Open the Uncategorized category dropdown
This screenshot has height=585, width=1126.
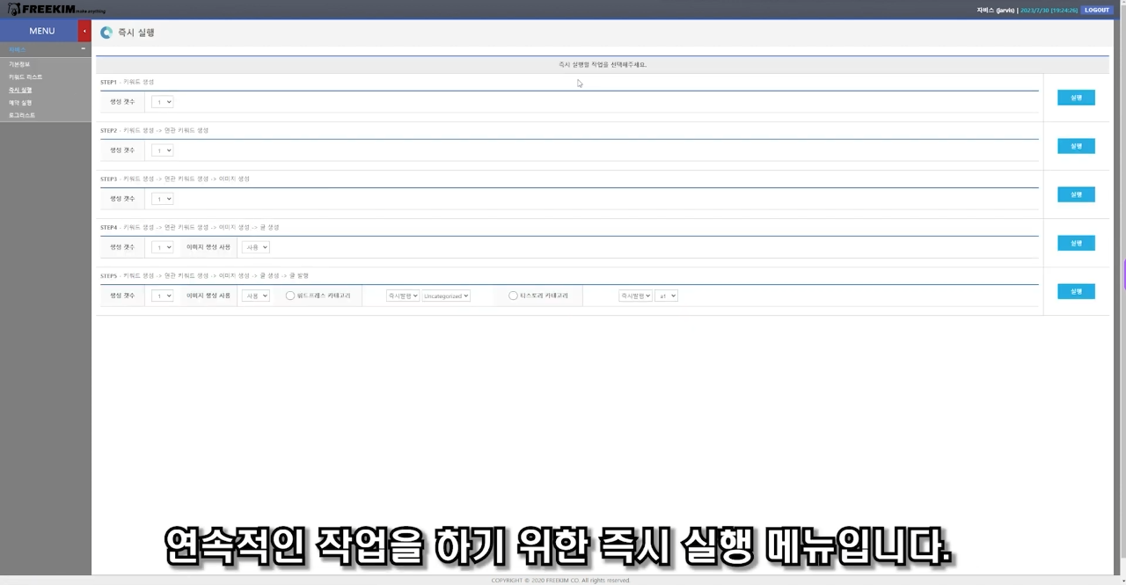446,296
